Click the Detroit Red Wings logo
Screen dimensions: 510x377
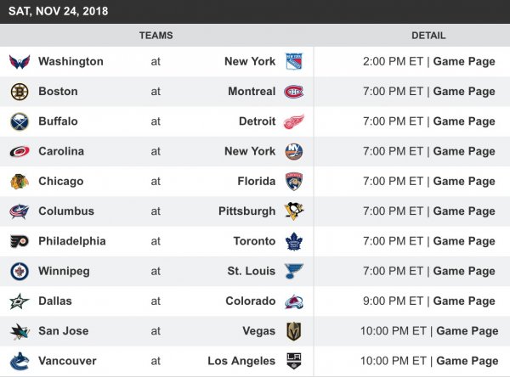[294, 121]
